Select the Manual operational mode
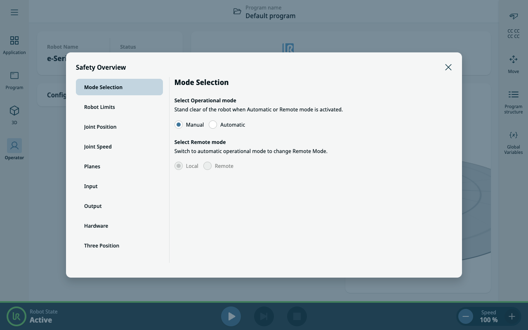Viewport: 528px width, 330px height. pos(179,125)
